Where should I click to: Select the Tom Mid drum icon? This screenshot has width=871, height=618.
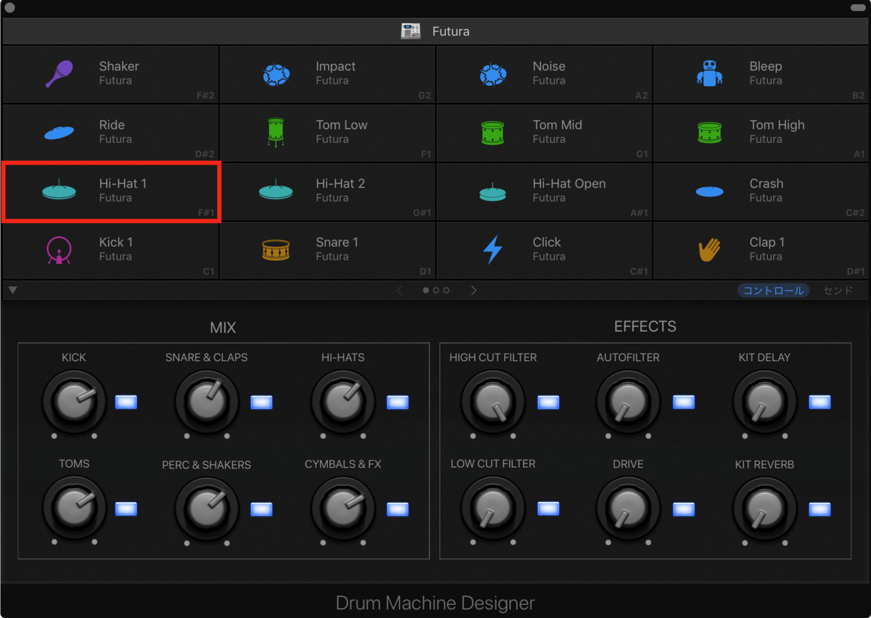pos(493,133)
